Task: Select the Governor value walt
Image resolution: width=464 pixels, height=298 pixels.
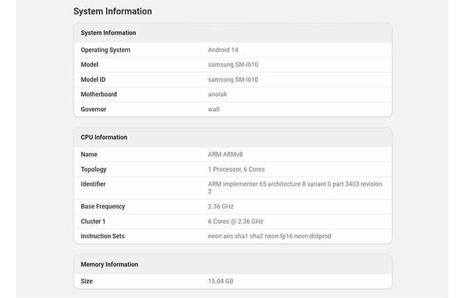Action: coord(213,109)
